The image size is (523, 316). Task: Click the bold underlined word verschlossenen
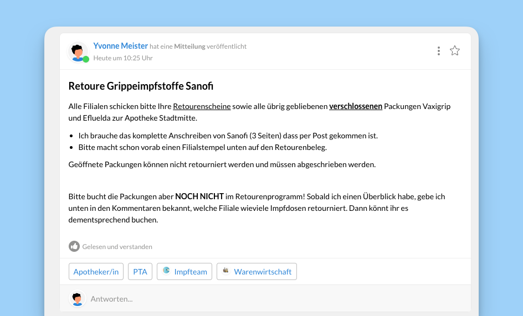356,106
